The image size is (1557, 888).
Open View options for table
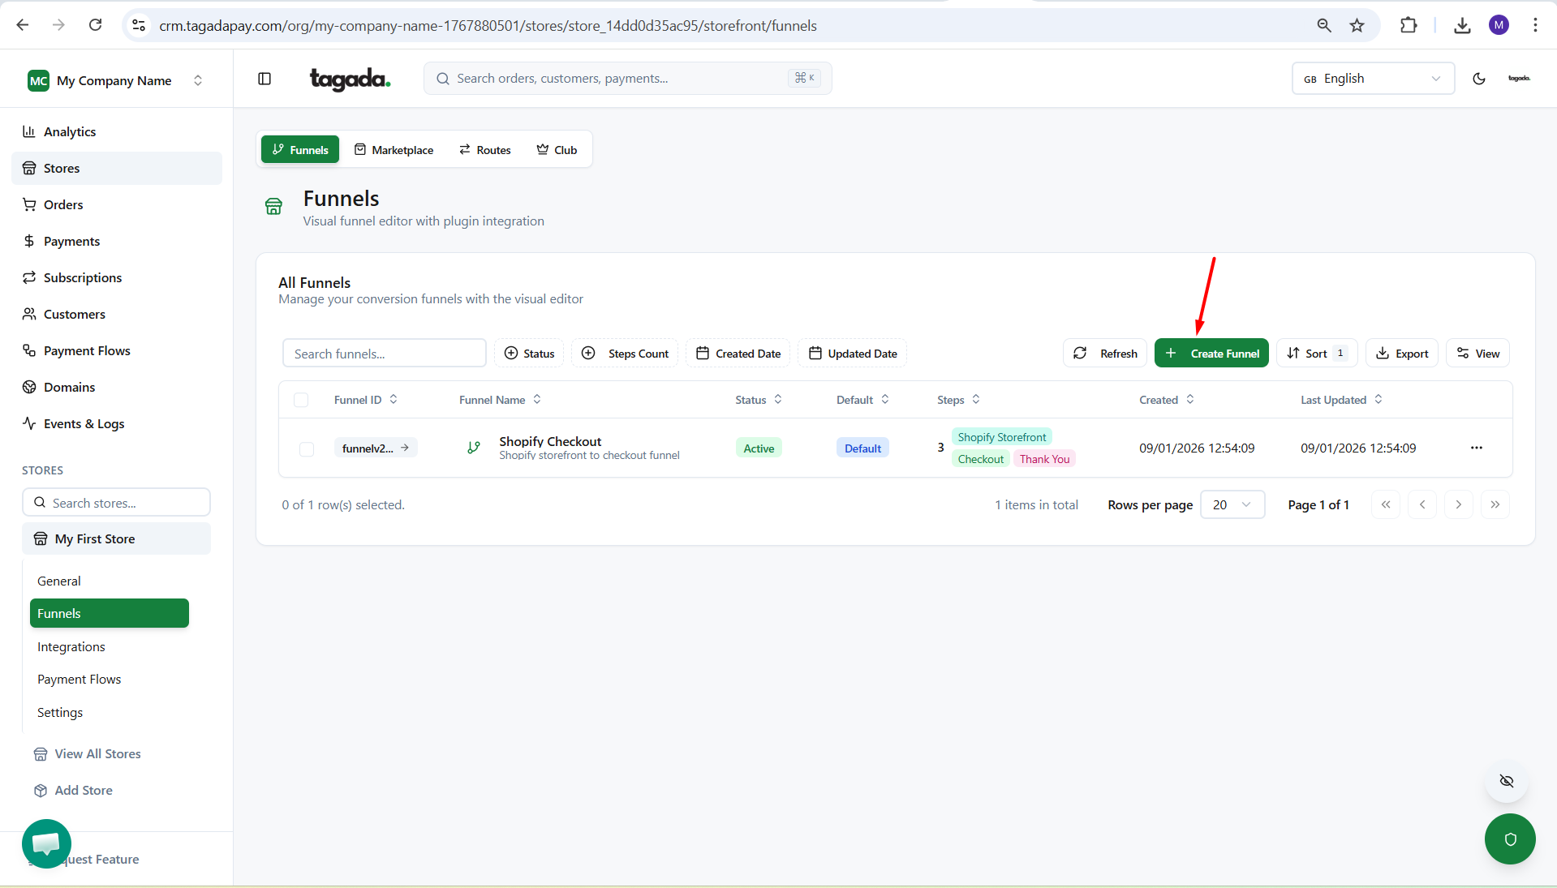tap(1477, 354)
